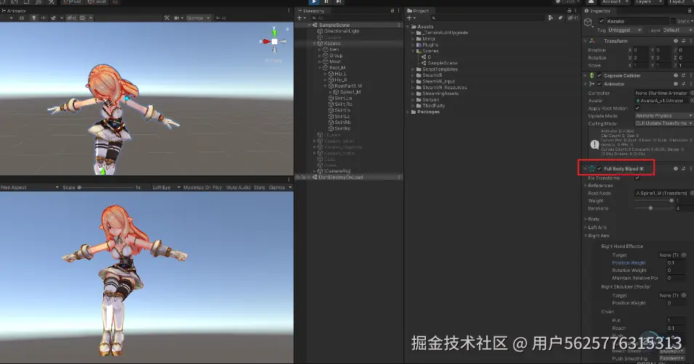Open Animator component preset settings icon
Screen dimensions: 694x364
[x=683, y=84]
